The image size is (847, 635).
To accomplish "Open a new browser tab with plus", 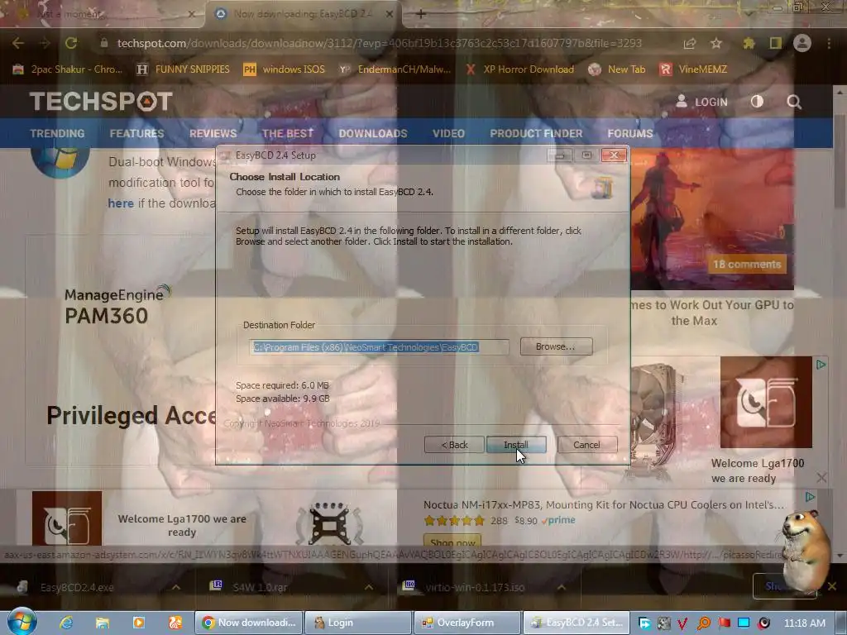I will 421,14.
